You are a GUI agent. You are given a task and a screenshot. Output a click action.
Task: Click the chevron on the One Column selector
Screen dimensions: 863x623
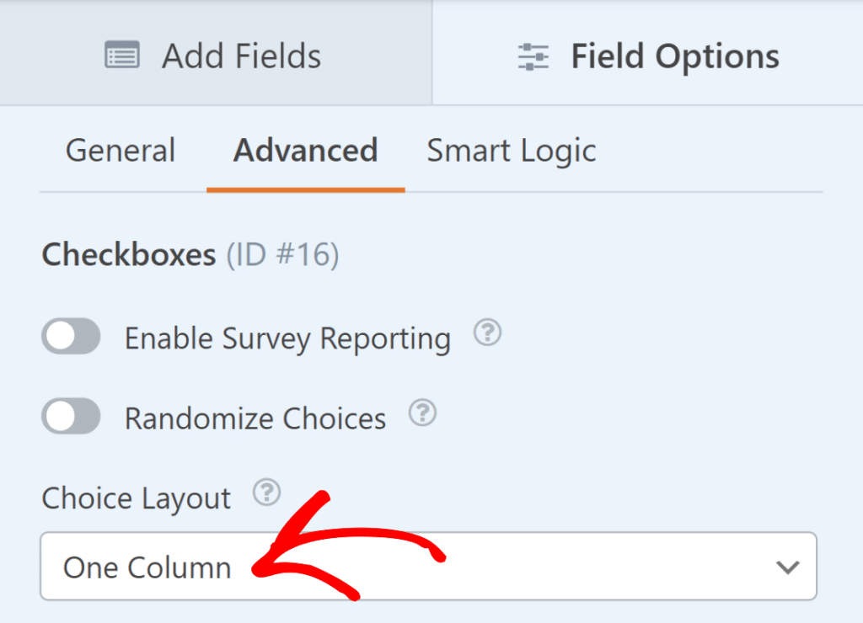pos(786,567)
